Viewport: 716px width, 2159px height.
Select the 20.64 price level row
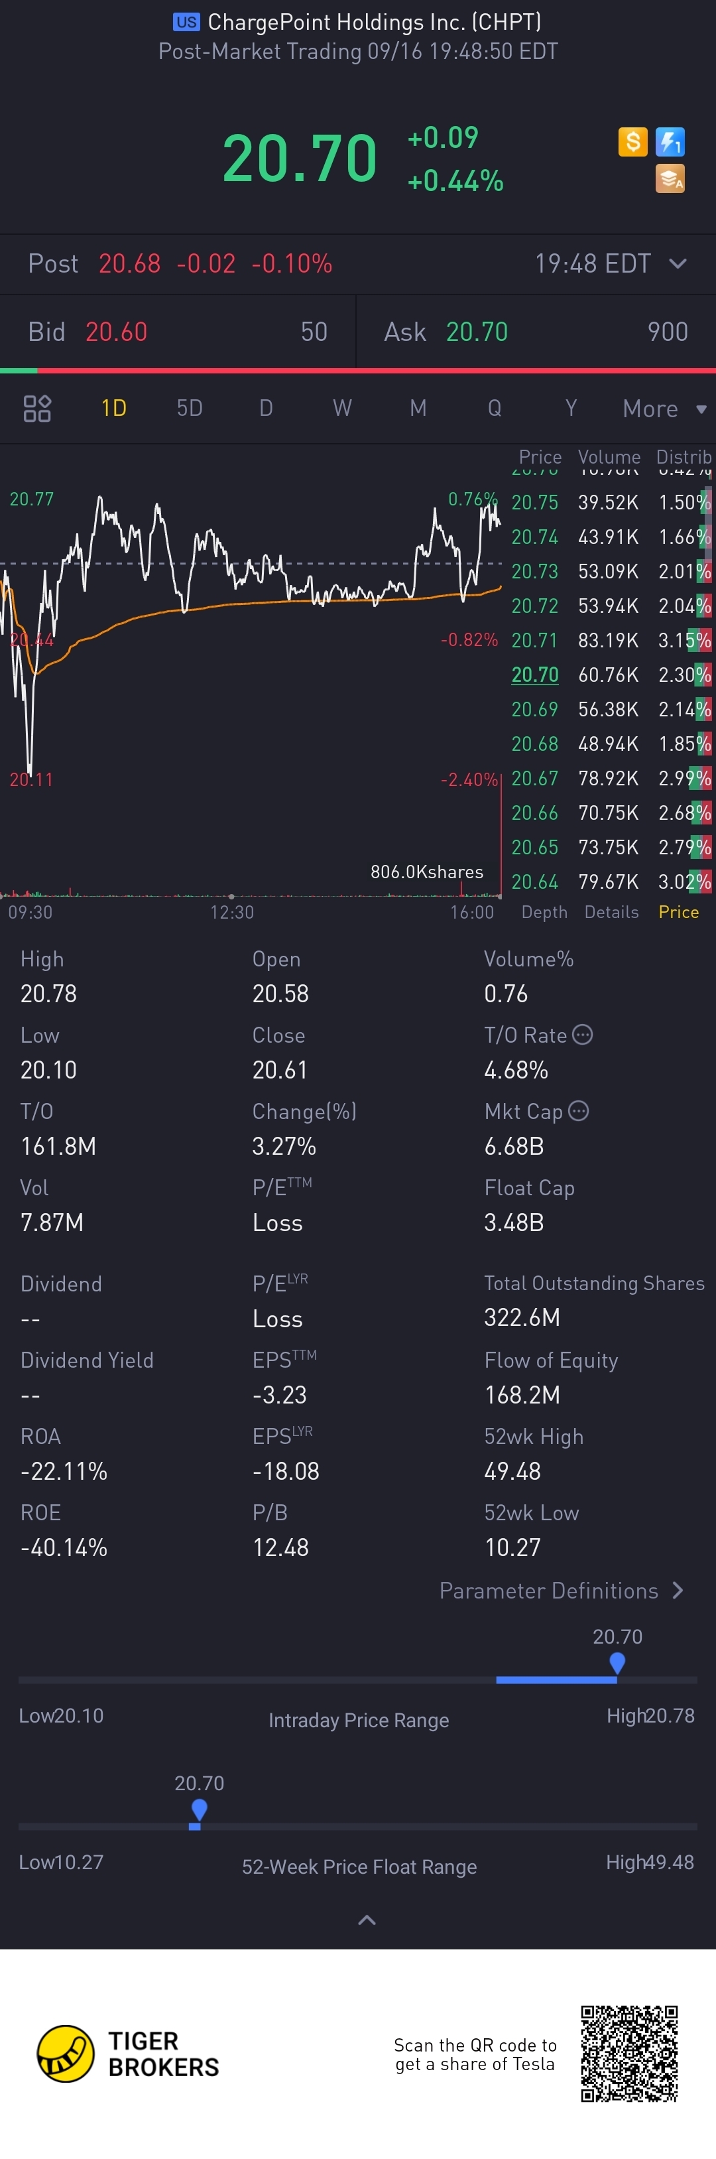click(611, 882)
